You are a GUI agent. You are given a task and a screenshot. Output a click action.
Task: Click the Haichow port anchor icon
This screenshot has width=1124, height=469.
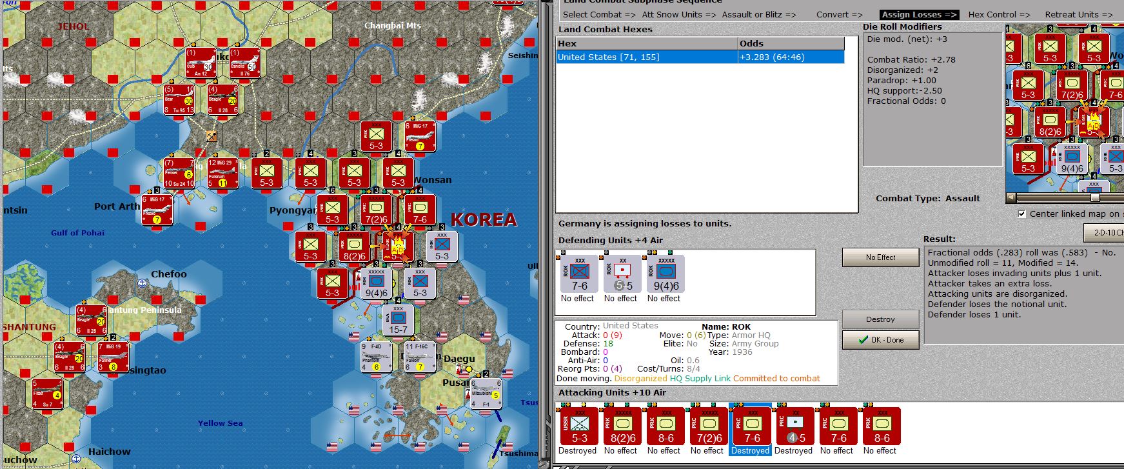[x=76, y=458]
